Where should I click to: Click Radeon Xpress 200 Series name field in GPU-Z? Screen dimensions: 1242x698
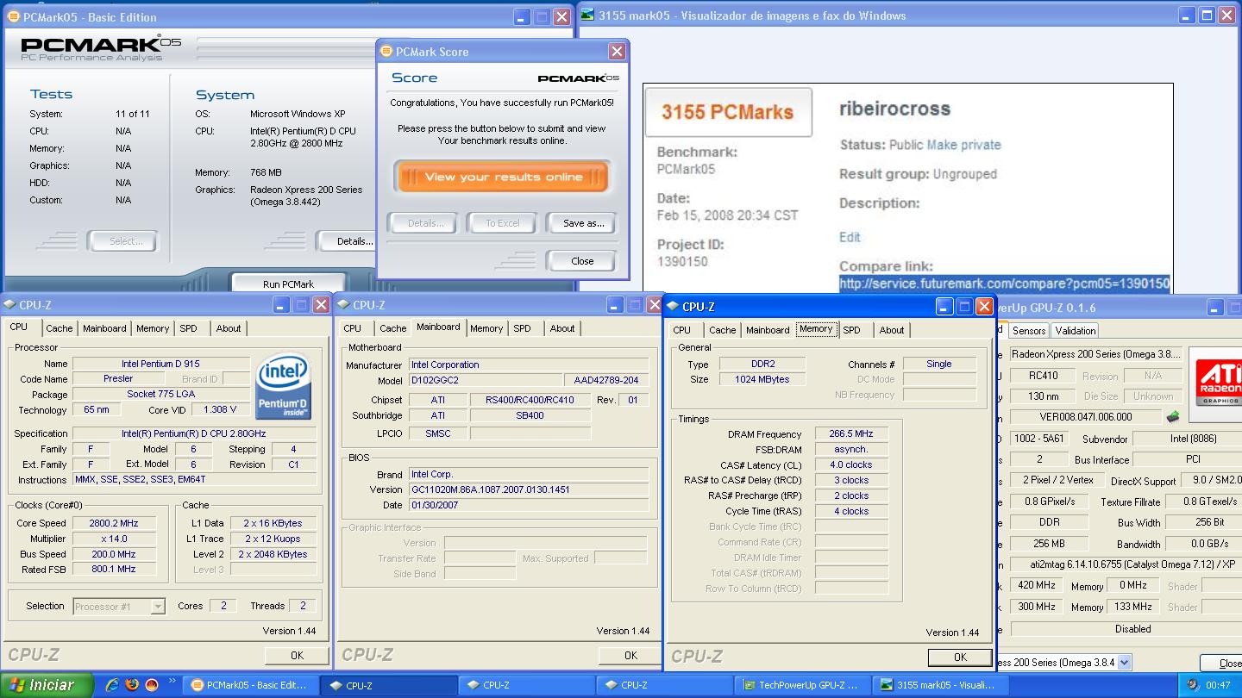point(1095,354)
